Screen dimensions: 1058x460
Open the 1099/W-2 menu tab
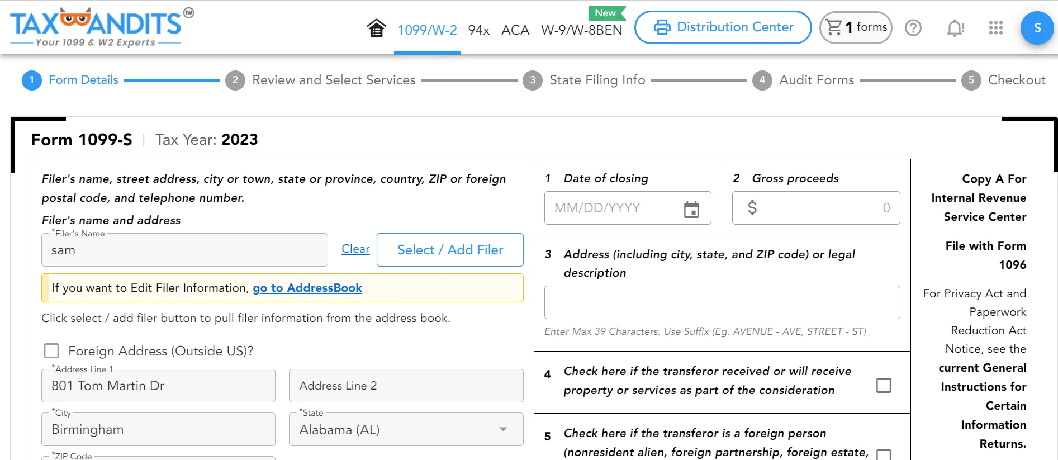427,30
